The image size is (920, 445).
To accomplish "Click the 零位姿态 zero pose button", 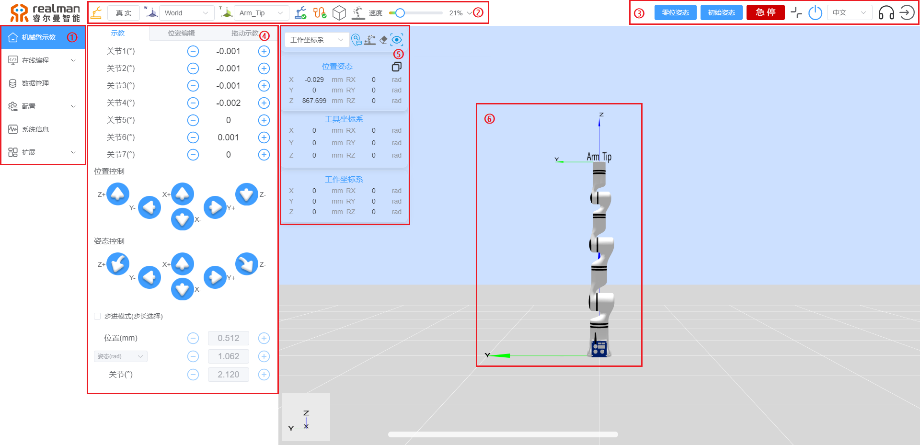I will (675, 12).
